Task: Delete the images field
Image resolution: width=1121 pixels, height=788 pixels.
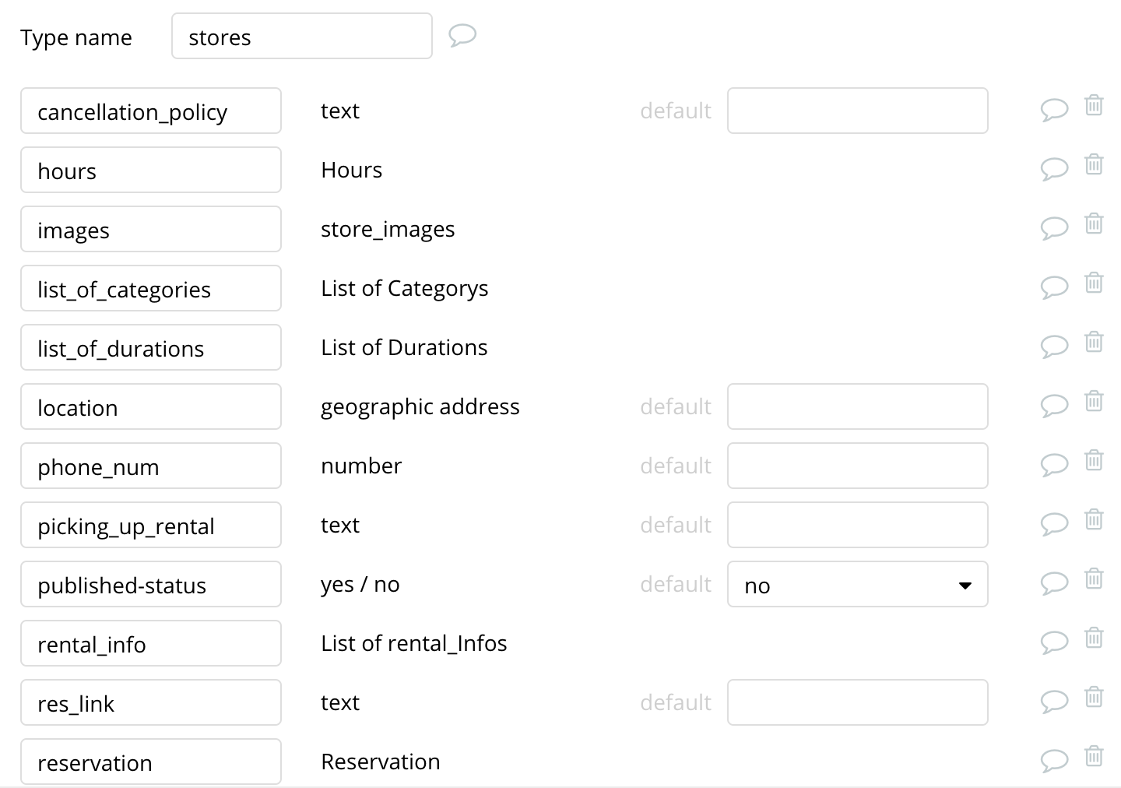Action: click(1094, 223)
